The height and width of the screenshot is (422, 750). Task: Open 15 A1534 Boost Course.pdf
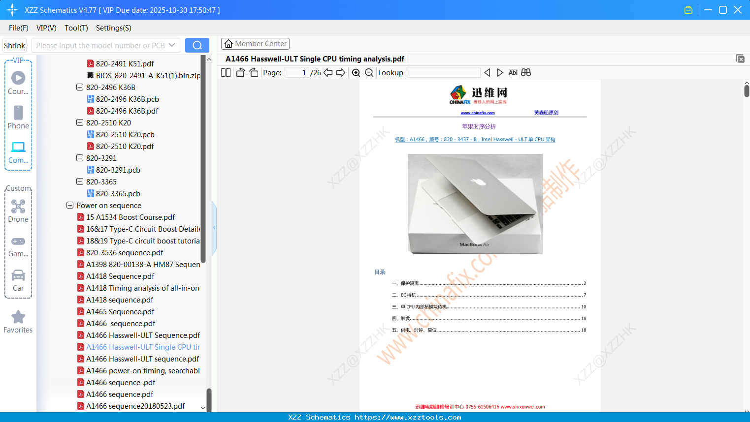tap(126, 217)
